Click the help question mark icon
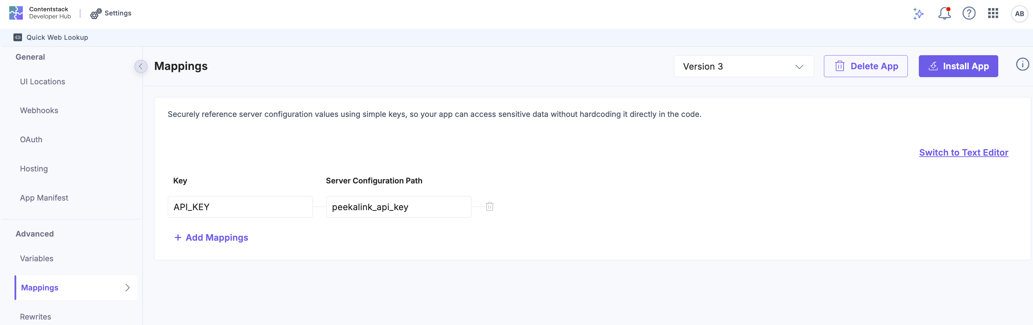This screenshot has height=325, width=1033. tap(968, 14)
